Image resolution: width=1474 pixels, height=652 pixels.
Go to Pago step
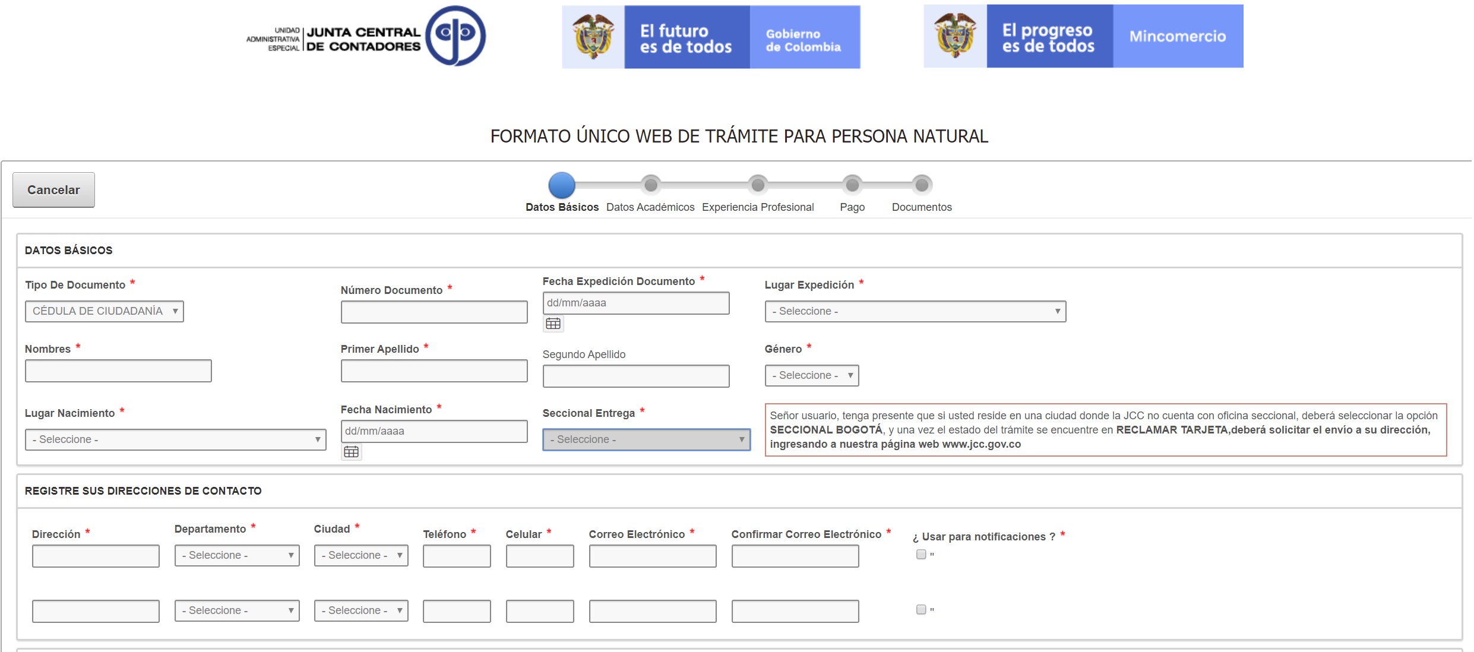pos(852,192)
